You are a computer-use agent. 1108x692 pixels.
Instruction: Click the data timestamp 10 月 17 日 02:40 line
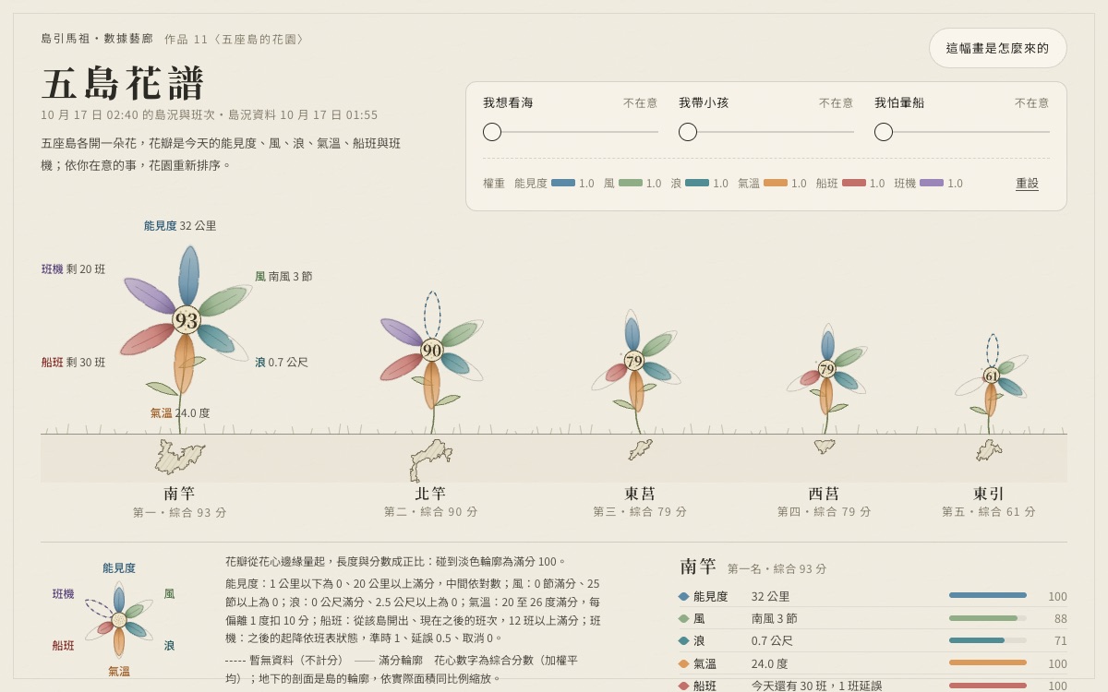coord(210,115)
